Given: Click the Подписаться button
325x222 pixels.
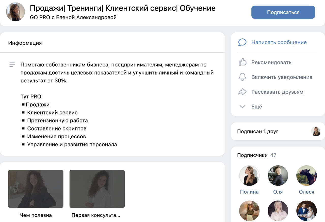Looking at the screenshot, I should (x=283, y=12).
